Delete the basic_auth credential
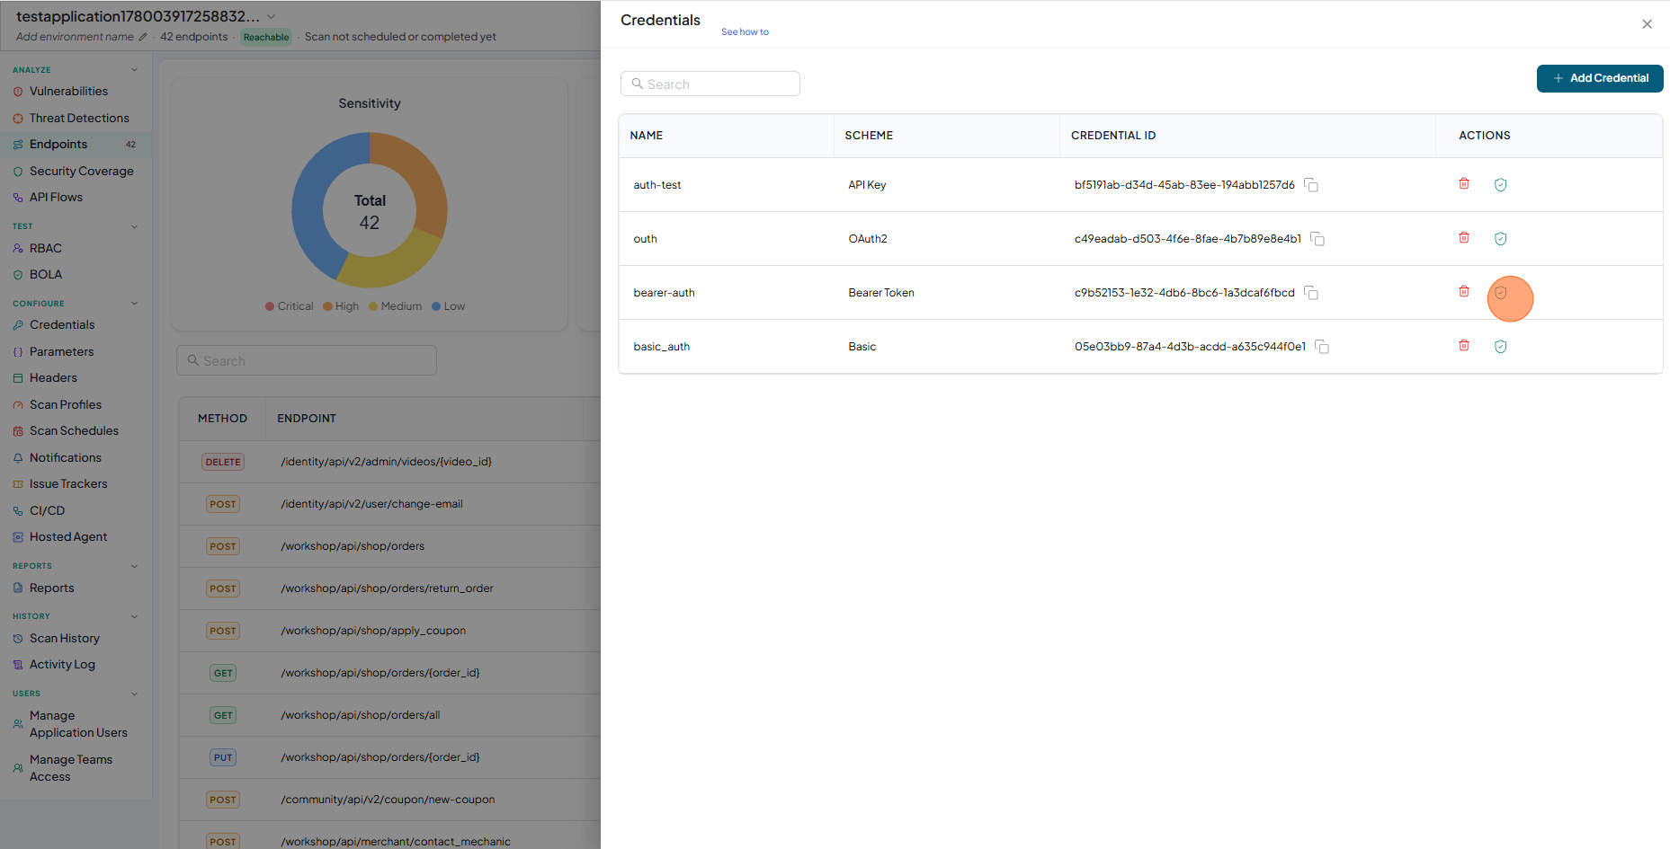Screen dimensions: 1670x849 click(x=1464, y=346)
